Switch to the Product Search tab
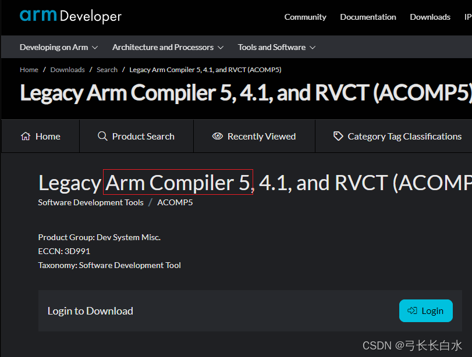Screen dimensions: 472x357 pos(136,136)
